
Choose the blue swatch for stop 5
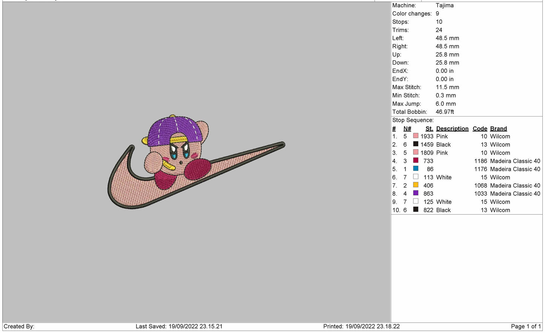[x=416, y=169]
